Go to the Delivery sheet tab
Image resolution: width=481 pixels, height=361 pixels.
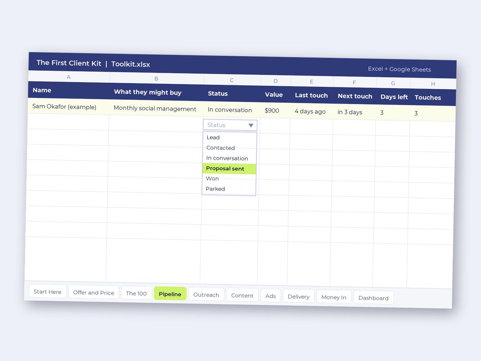point(299,296)
